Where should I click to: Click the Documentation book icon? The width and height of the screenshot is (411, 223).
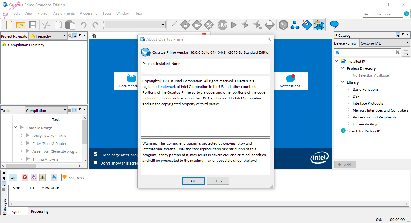click(132, 78)
